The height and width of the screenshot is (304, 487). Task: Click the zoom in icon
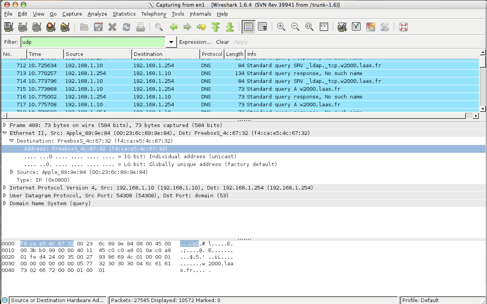click(x=281, y=27)
